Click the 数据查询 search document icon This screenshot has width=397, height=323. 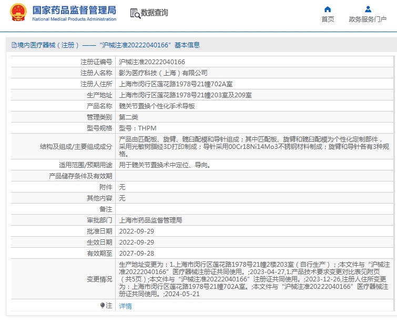tap(135, 13)
